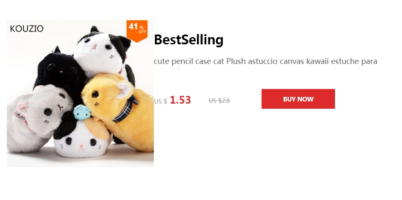Click the plaid bow on yellow cat
The image size is (402, 200).
(126, 110)
